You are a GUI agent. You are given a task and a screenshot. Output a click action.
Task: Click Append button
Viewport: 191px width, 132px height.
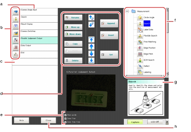point(109,23)
